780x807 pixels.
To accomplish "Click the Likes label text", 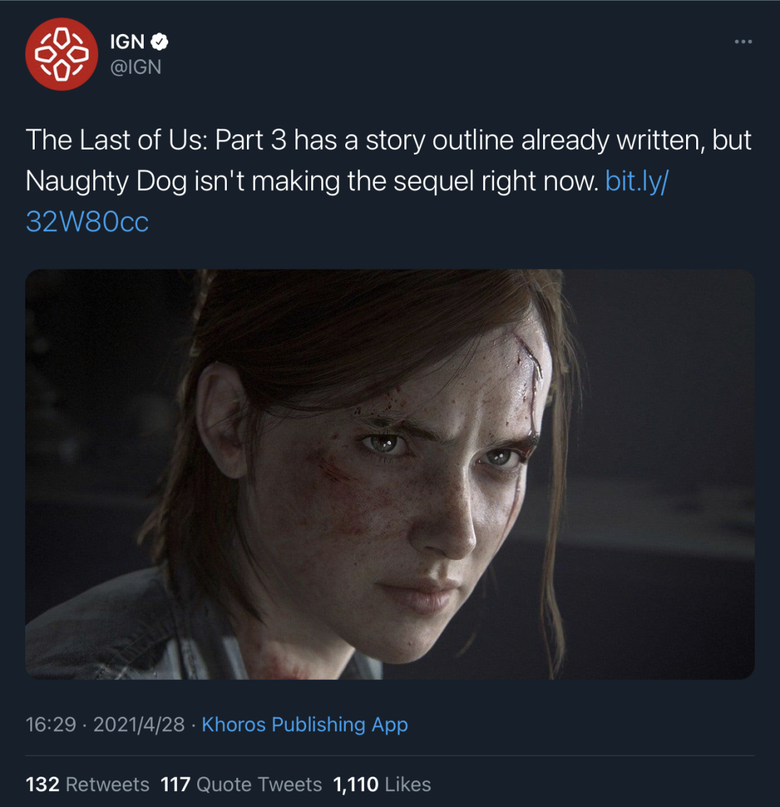I will [x=408, y=785].
